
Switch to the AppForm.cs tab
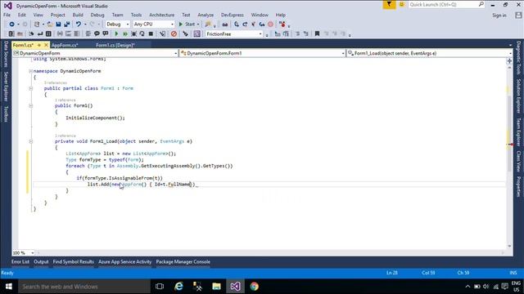(65, 45)
